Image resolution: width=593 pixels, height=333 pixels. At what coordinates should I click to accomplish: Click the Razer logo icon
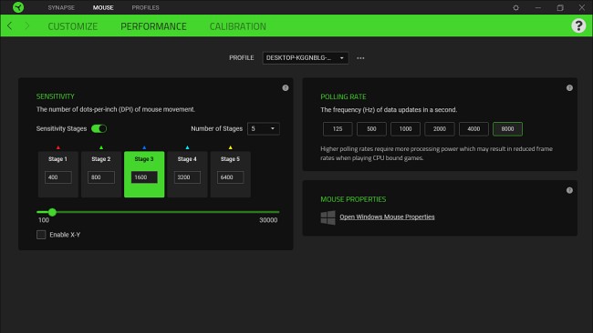point(17,7)
